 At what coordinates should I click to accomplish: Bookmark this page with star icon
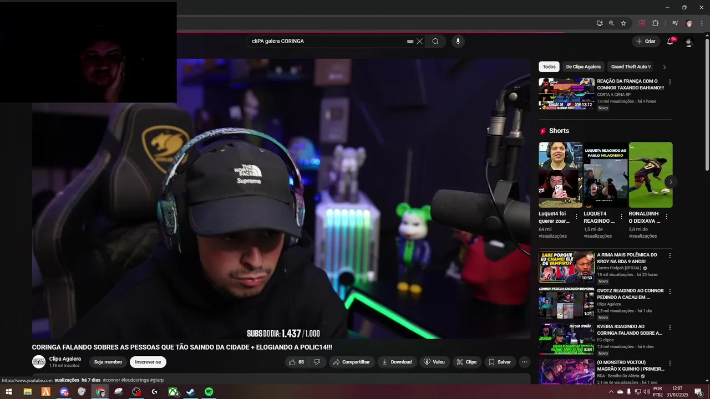coord(623,23)
